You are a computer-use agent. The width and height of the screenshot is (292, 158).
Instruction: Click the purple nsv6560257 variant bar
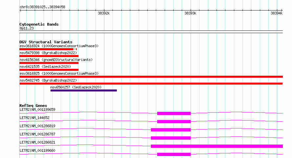click(84, 90)
